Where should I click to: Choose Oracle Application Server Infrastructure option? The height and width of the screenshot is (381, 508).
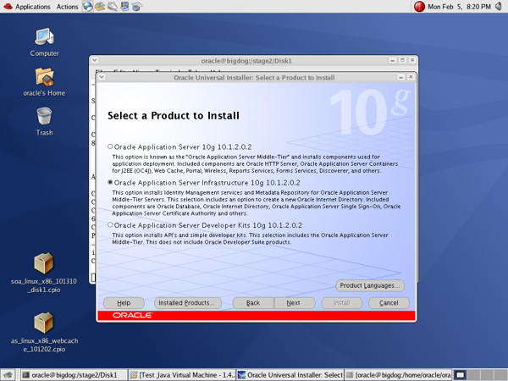[x=111, y=182]
